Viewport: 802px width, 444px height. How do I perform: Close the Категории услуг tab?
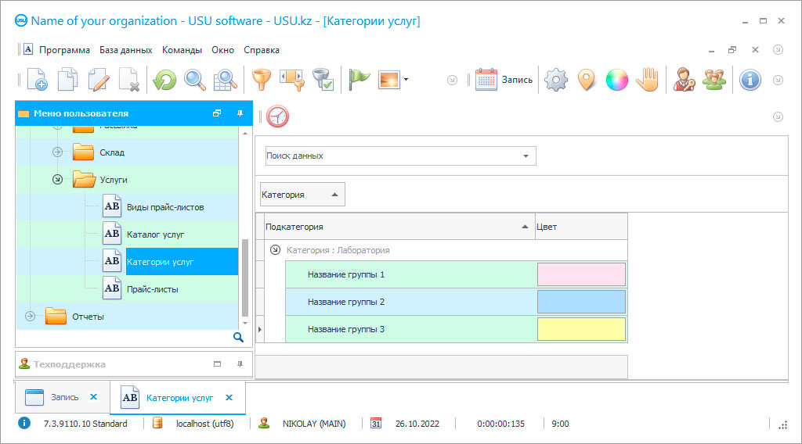[229, 398]
